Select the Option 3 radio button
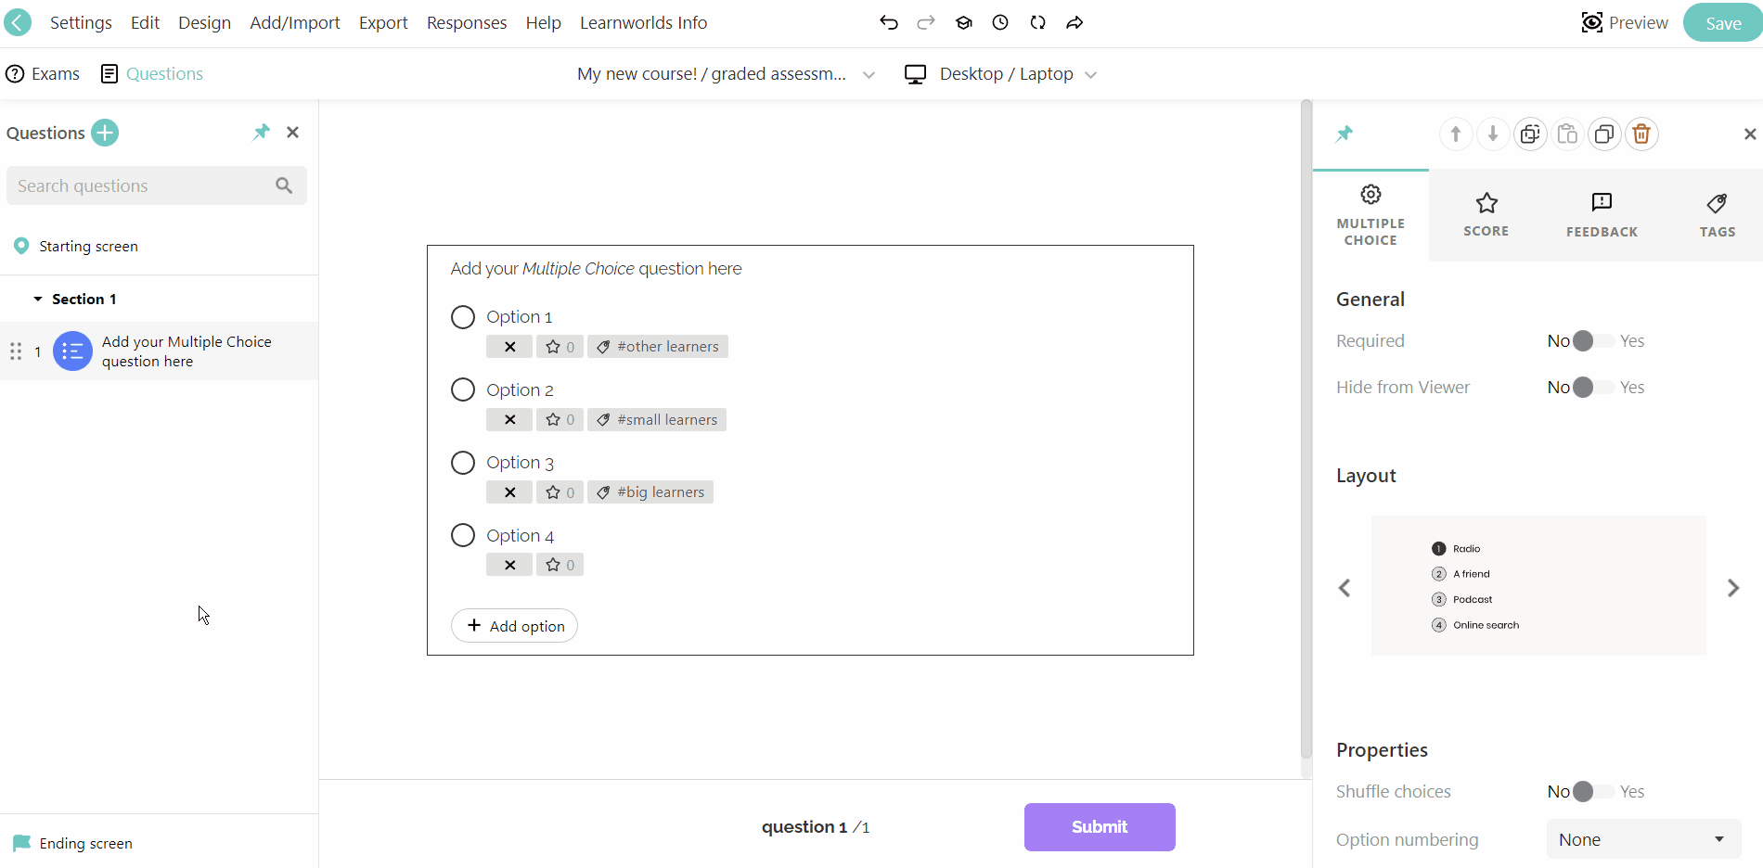1763x868 pixels. point(462,462)
